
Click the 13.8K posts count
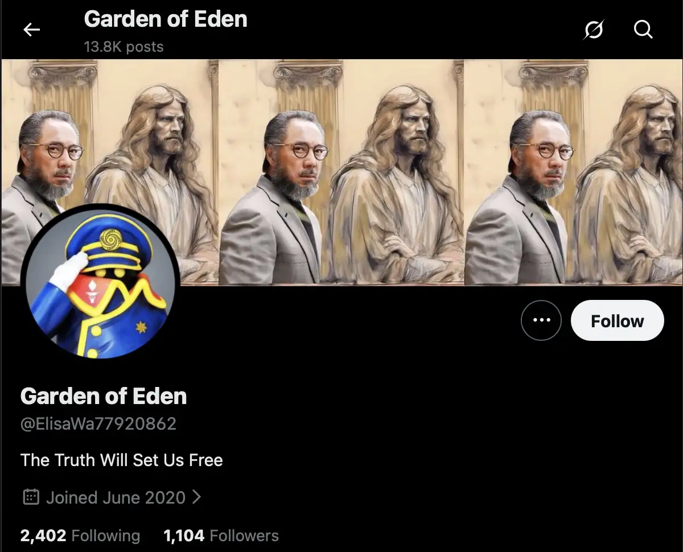coord(124,47)
